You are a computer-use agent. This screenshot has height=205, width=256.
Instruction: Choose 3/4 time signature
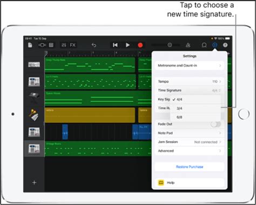coord(196,108)
